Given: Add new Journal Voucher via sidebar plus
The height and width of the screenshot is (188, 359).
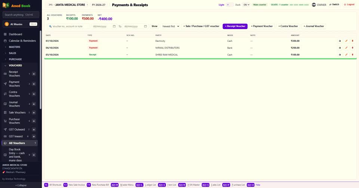Looking at the screenshot, I should (34, 104).
